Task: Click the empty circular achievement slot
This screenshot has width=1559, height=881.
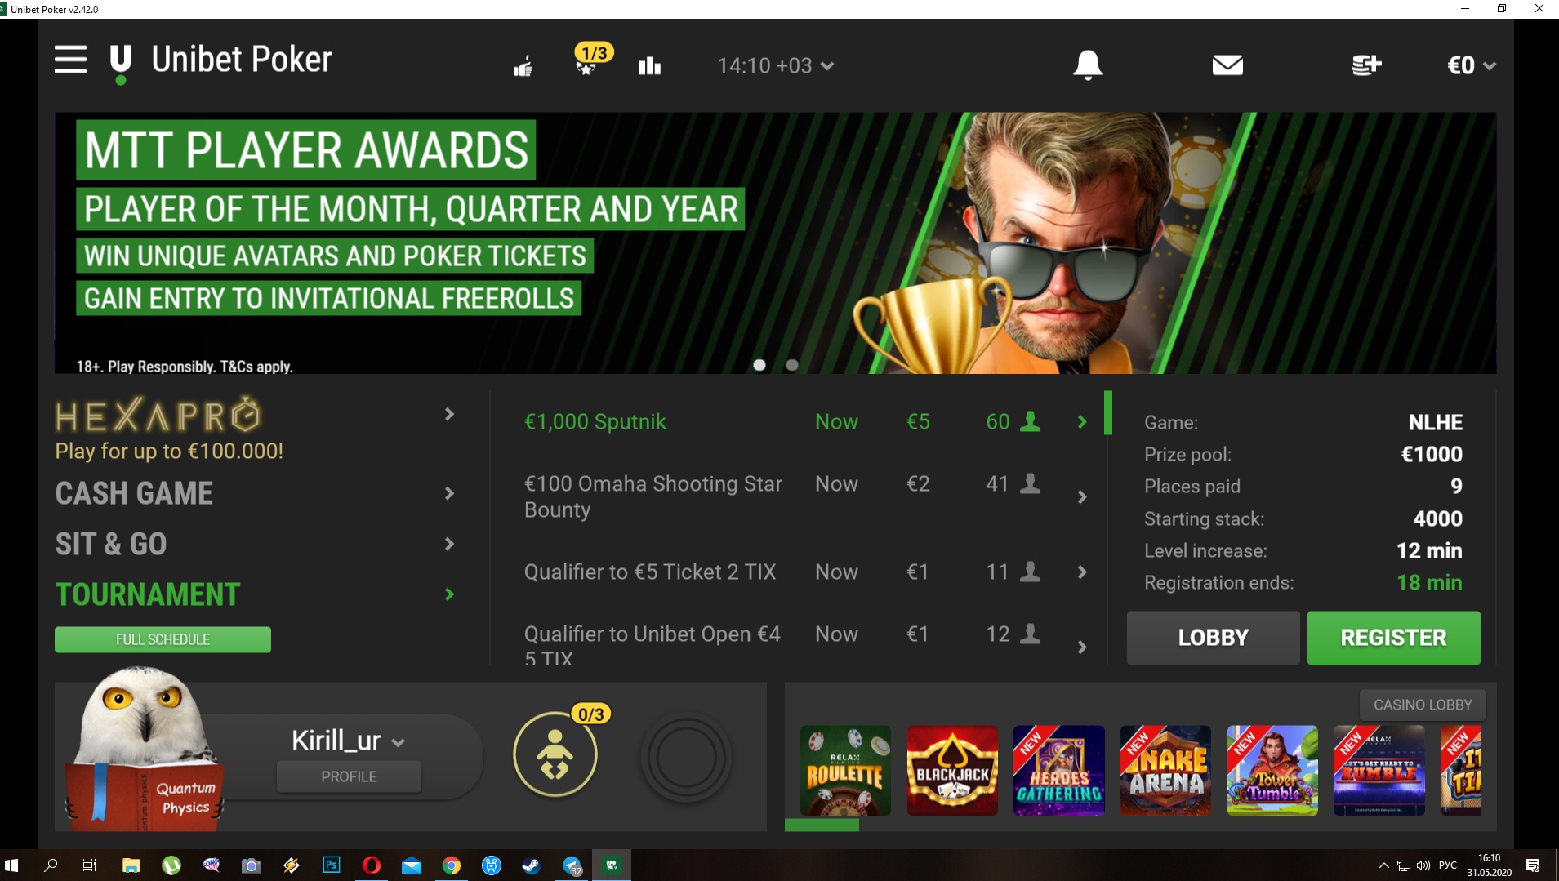Action: (x=687, y=757)
